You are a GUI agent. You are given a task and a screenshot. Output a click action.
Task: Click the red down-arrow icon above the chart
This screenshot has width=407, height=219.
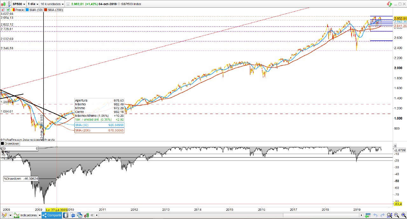(x=3, y=10)
